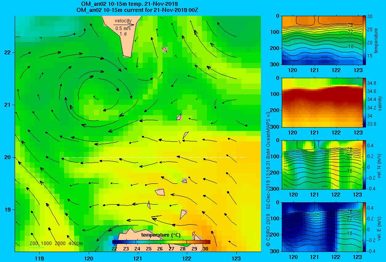
Task: Click the '0.5 m/s' velocity scale text
Action: click(123, 29)
